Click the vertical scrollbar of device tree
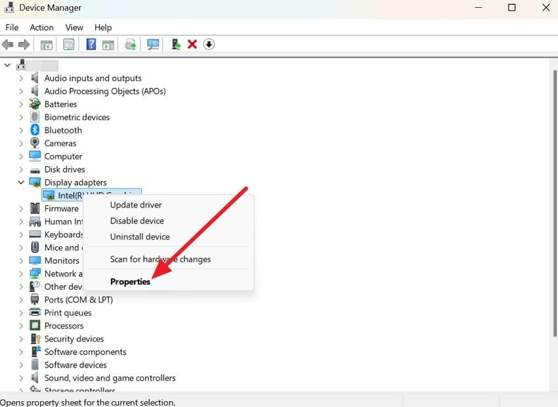Screen dimensions: 558x407 coord(554,203)
